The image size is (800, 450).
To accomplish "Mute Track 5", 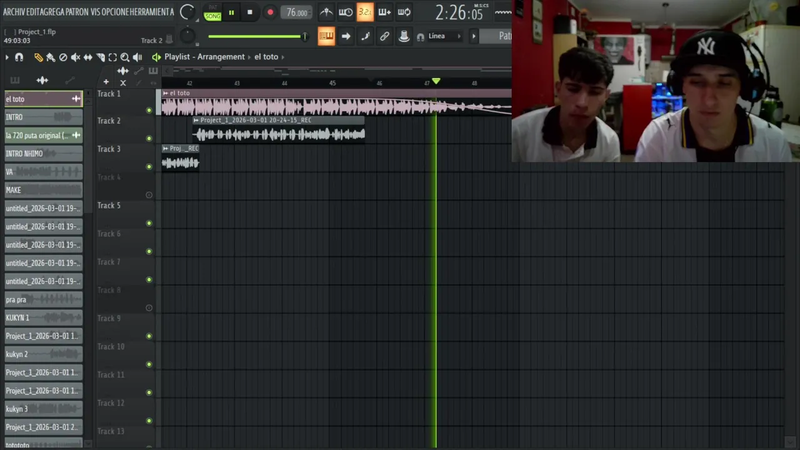I will coord(149,223).
